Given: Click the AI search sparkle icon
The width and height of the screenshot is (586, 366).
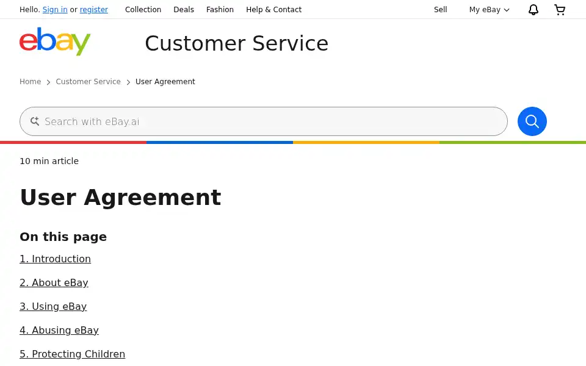Looking at the screenshot, I should tap(35, 121).
